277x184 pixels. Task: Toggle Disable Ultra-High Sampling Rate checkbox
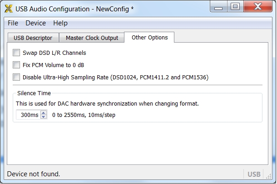(17, 77)
